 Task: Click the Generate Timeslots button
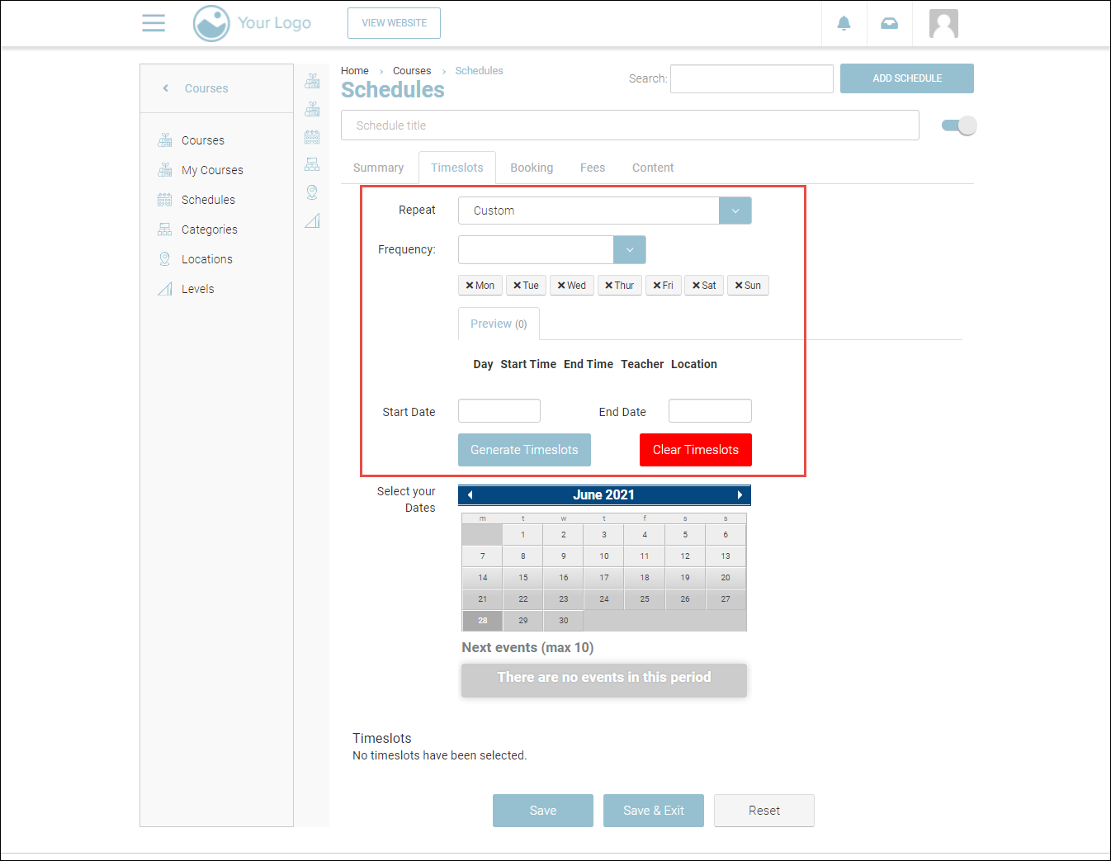tap(524, 450)
